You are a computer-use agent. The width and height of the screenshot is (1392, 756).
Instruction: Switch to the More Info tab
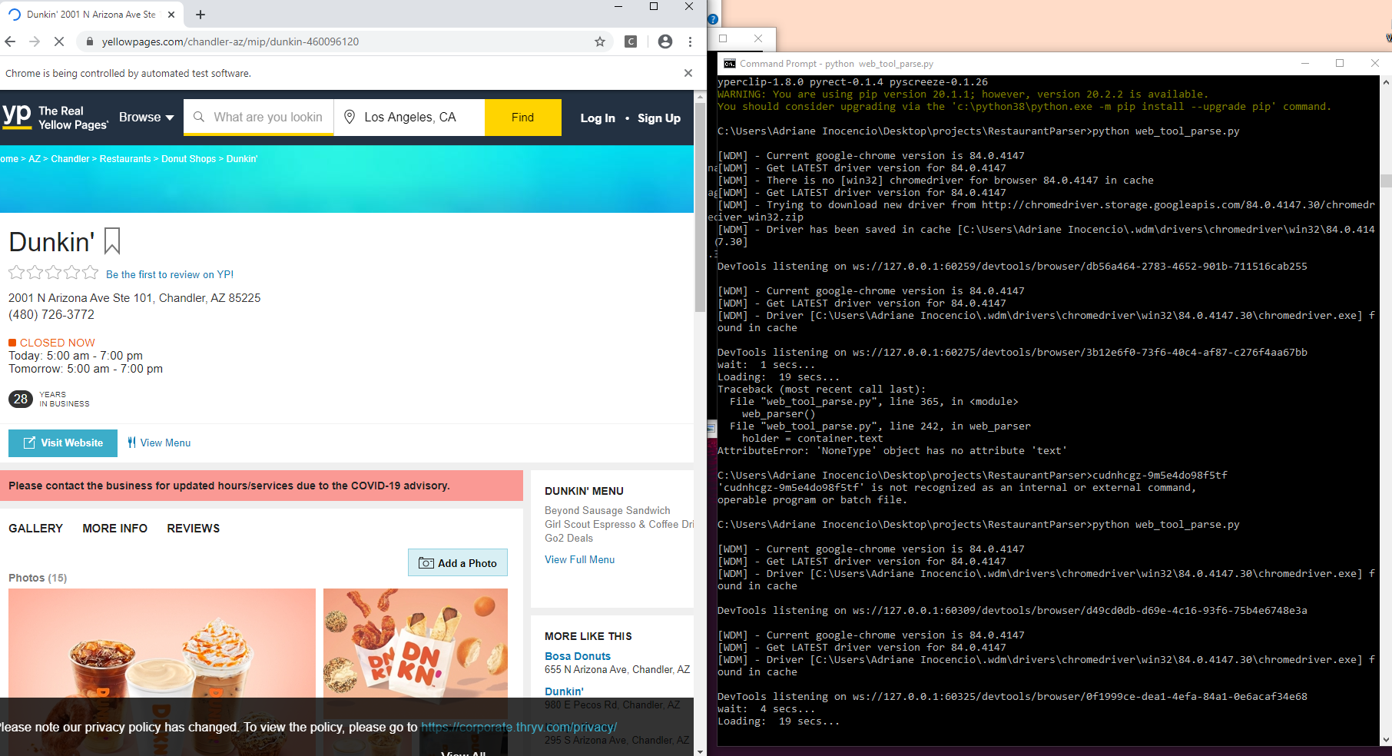[x=114, y=529]
